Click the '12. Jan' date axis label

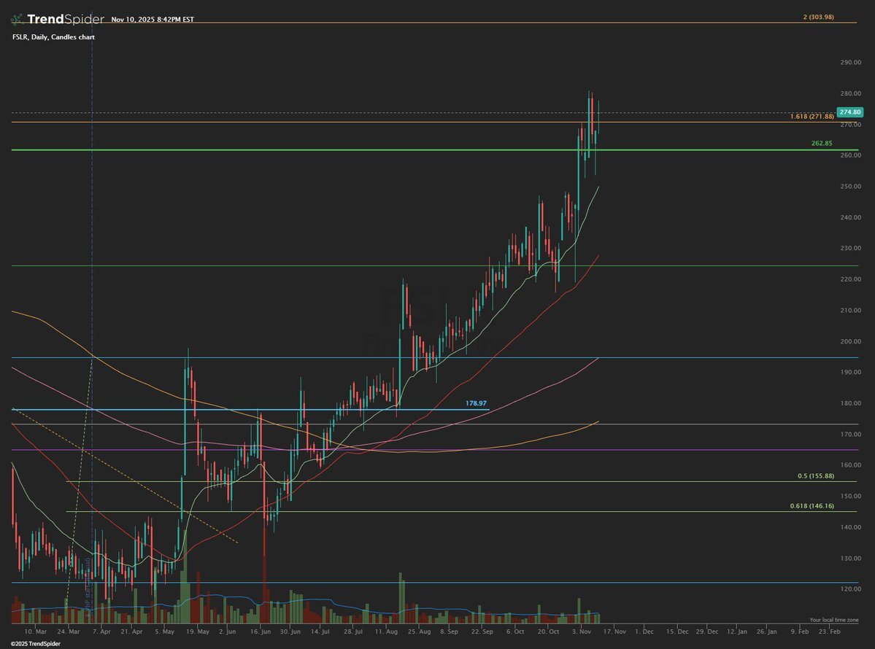(736, 631)
